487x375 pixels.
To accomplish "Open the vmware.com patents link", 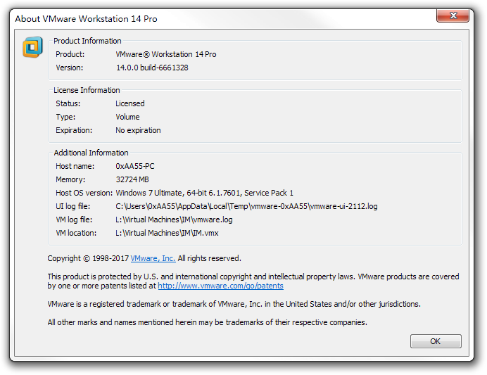I will 220,286.
